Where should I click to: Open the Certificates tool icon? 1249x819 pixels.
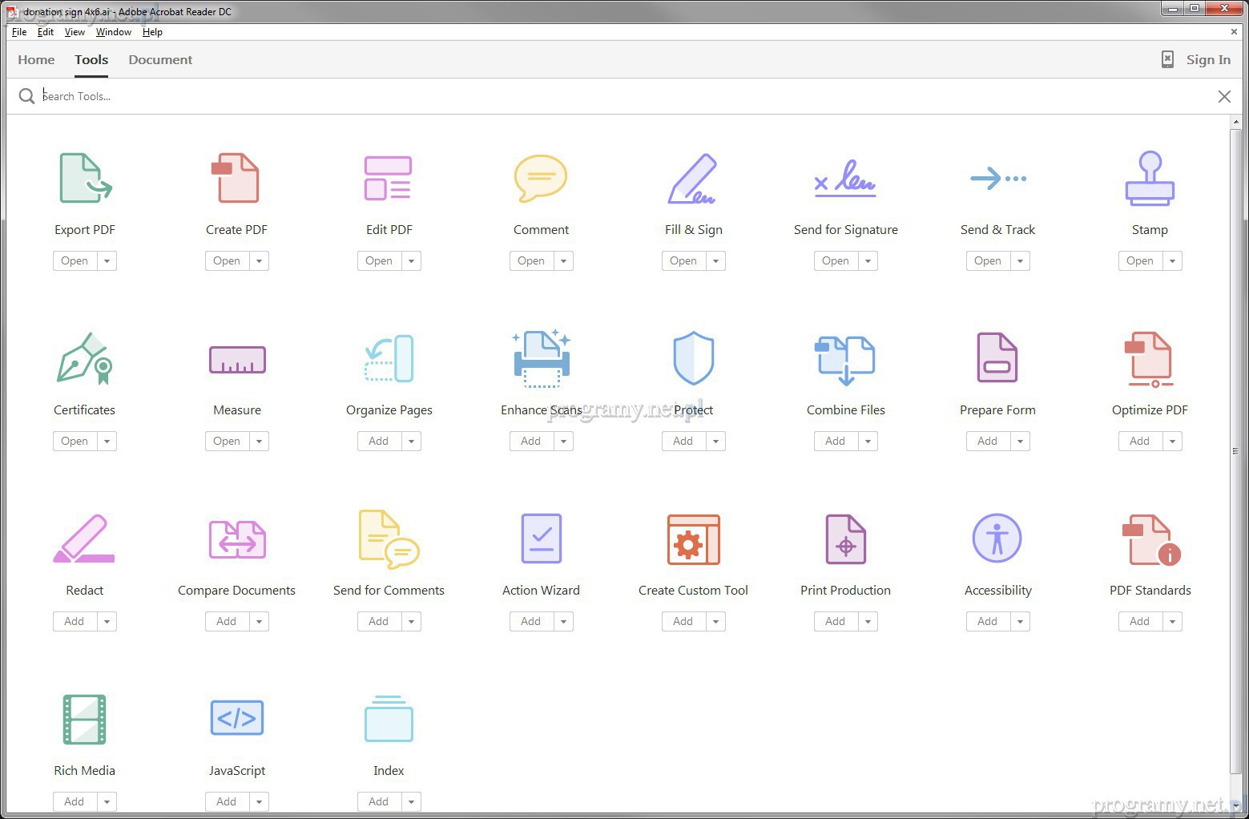tap(85, 358)
